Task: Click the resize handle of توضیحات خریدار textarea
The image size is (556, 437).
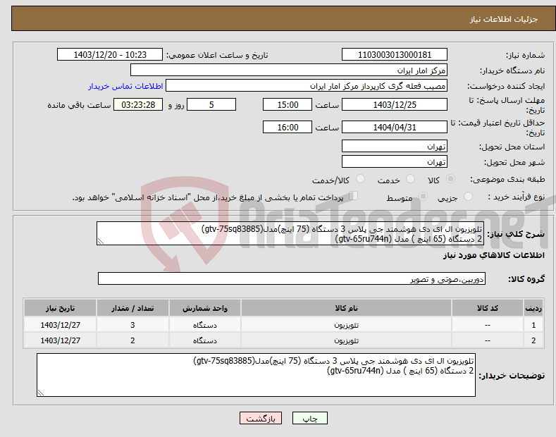Action: click(41, 393)
